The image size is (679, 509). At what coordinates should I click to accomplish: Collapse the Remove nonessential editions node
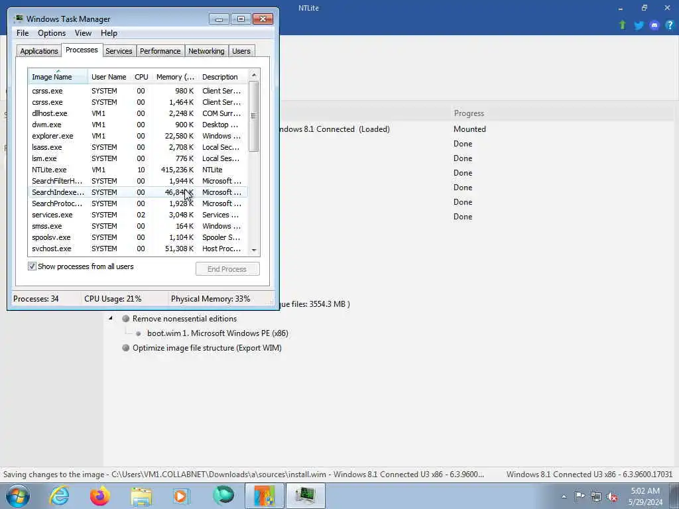tap(111, 318)
